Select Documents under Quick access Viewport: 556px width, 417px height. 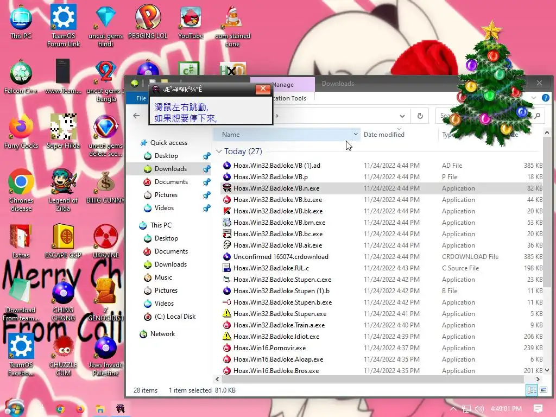[x=171, y=182]
